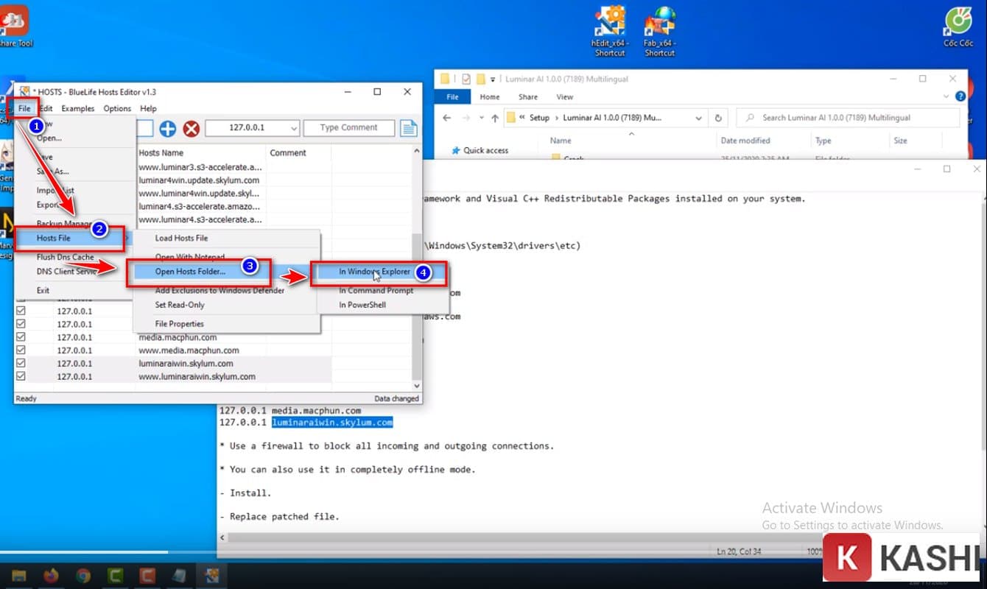Viewport: 987px width, 589px height.
Task: Sort by Type column in Explorer
Action: (x=823, y=141)
